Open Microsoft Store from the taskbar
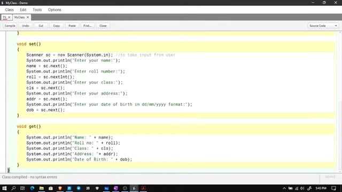The height and width of the screenshot is (192, 342). (x=51, y=188)
